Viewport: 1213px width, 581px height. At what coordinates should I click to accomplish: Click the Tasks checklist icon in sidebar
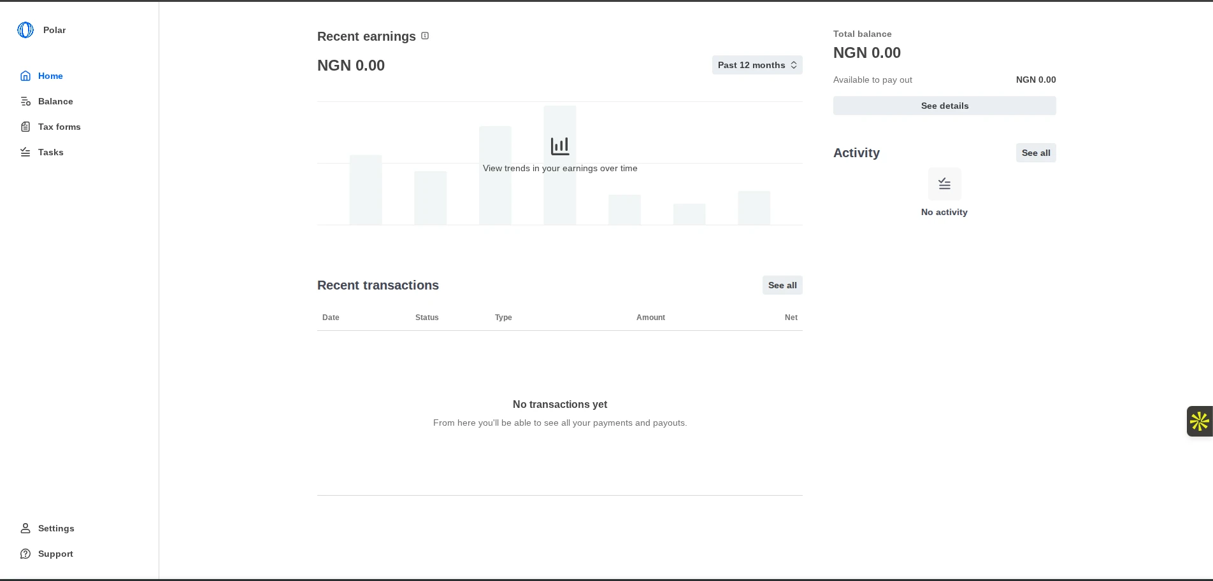click(x=25, y=152)
